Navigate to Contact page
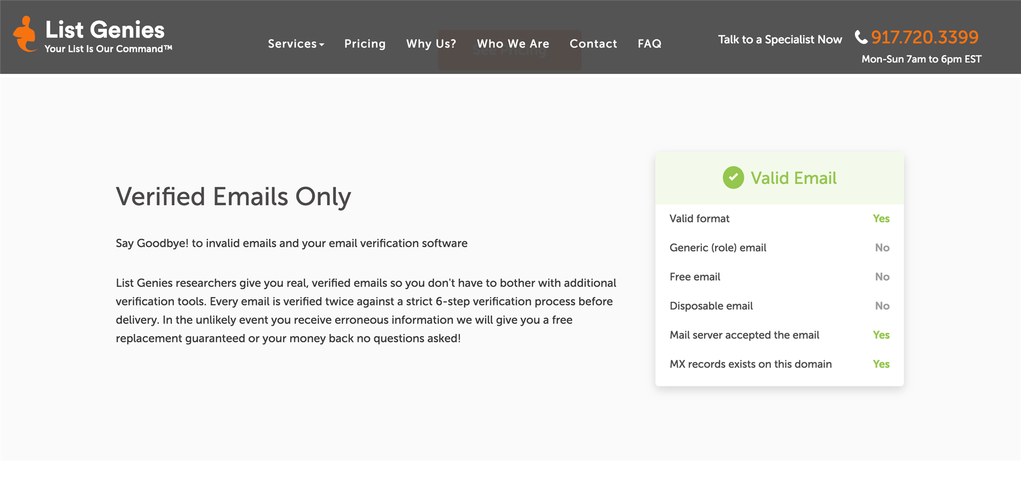 593,44
